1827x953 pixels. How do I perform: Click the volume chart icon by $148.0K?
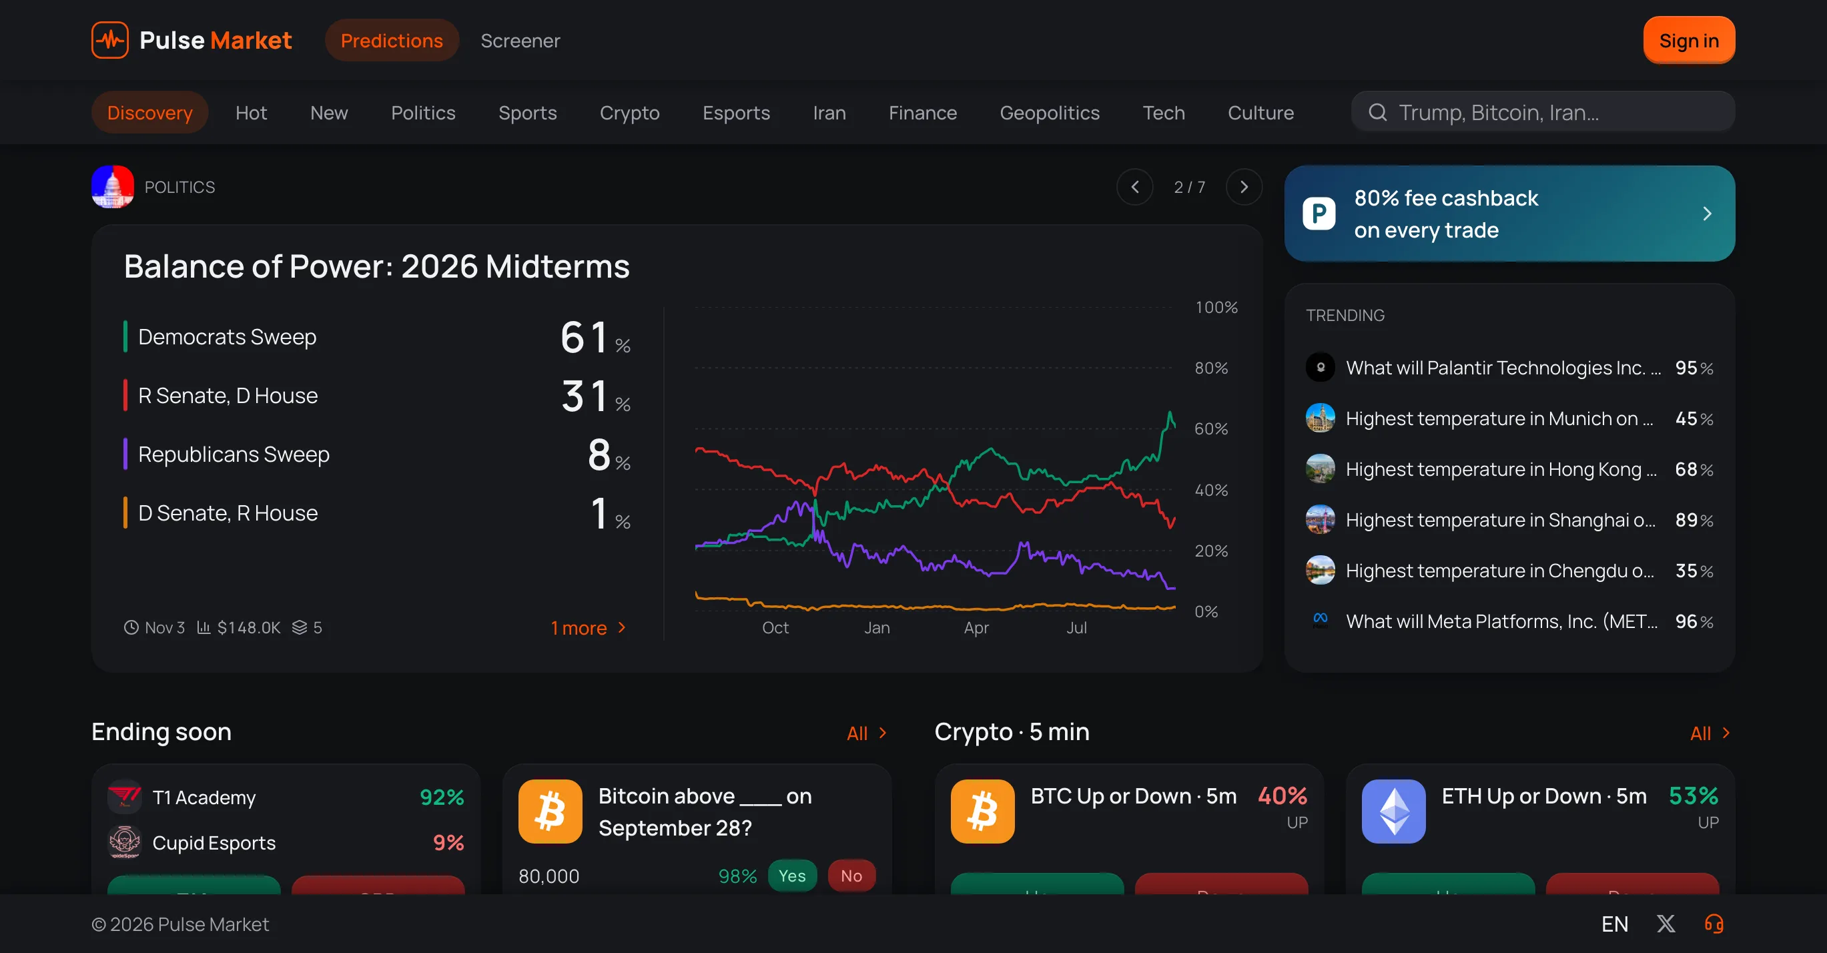tap(204, 627)
